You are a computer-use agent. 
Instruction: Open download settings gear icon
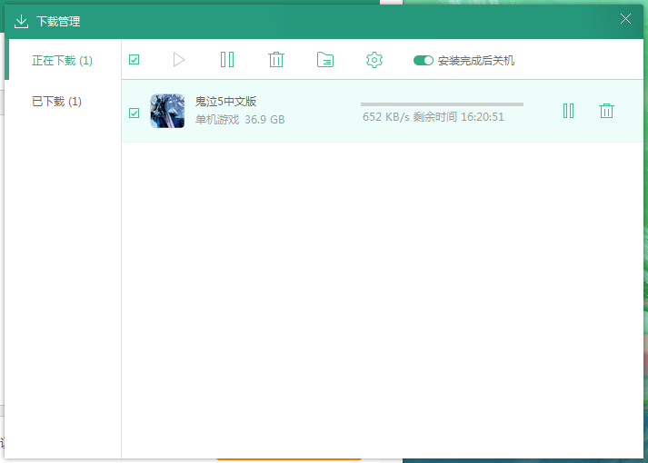374,60
